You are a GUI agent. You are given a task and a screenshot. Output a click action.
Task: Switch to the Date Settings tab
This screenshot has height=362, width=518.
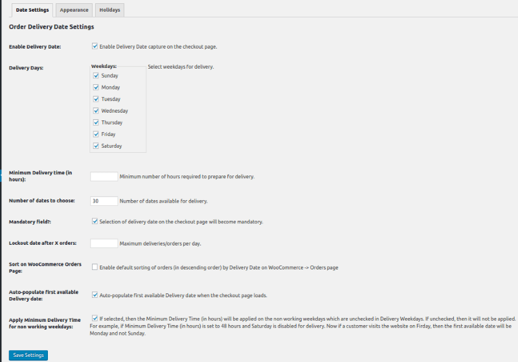(x=32, y=10)
